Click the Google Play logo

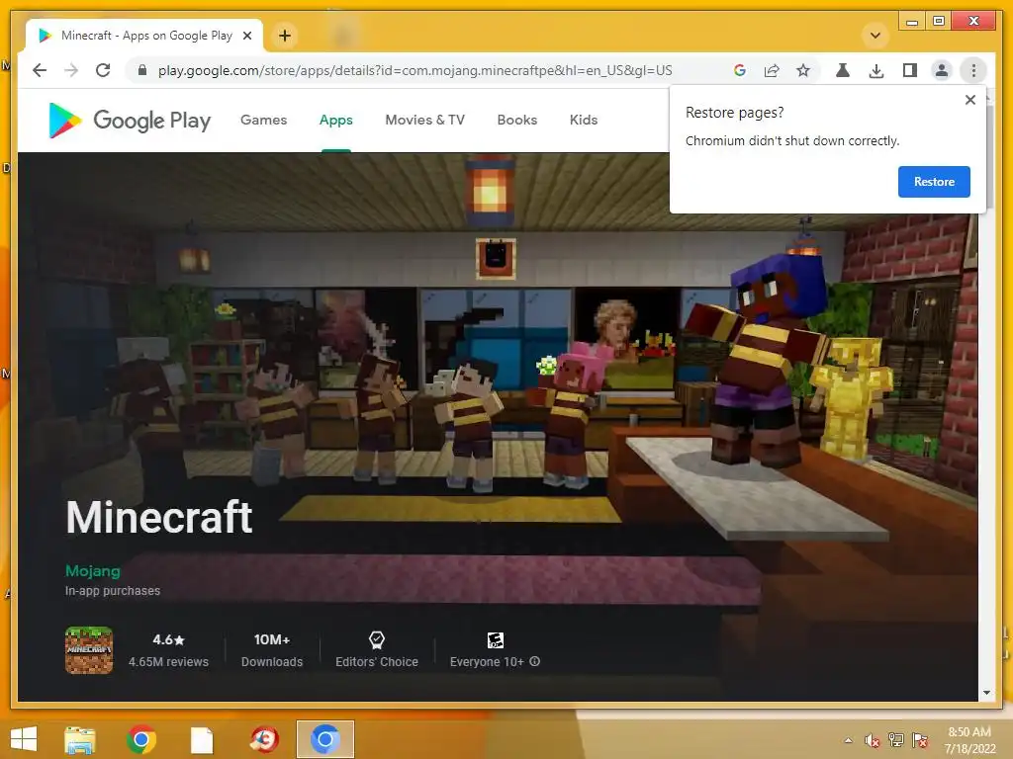pos(130,120)
